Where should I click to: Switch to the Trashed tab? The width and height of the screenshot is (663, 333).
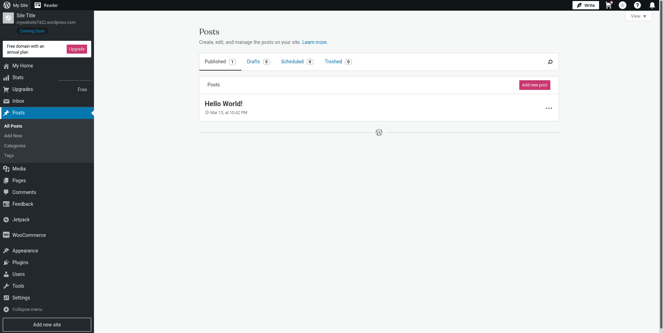point(338,62)
